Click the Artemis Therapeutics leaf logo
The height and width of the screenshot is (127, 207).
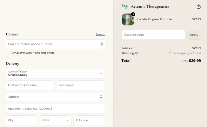click(125, 6)
